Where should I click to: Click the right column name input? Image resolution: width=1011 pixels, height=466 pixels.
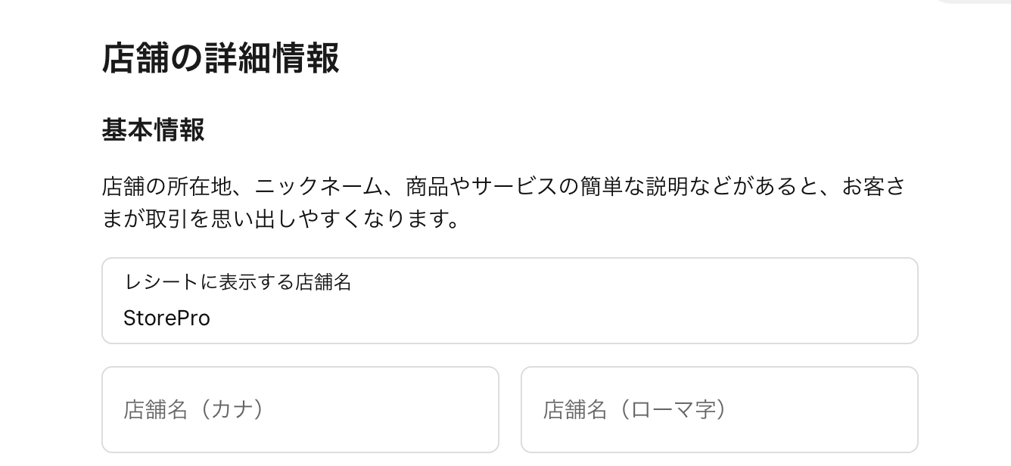click(x=719, y=409)
